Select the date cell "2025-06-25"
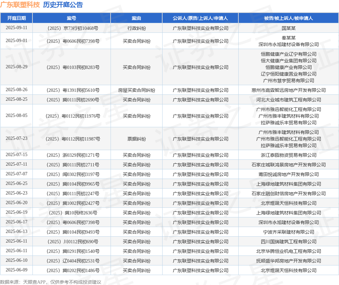The height and width of the screenshot is (285, 339). [x=17, y=184]
